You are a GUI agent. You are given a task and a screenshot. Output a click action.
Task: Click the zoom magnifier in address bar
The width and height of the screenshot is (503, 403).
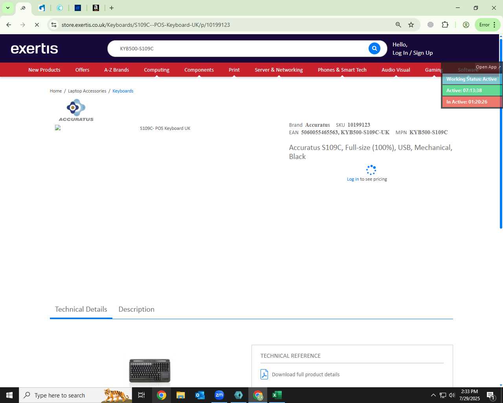pos(398,25)
